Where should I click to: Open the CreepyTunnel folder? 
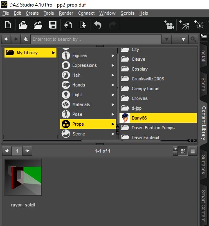coord(158,89)
